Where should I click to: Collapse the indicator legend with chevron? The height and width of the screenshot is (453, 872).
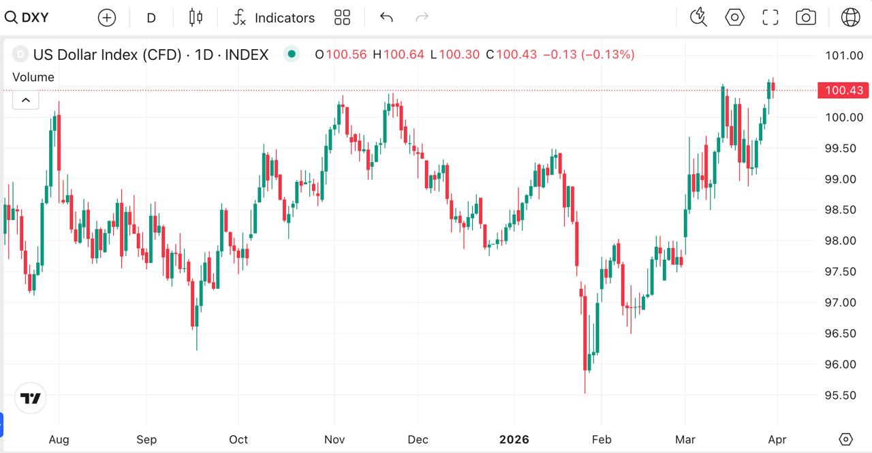coord(25,101)
